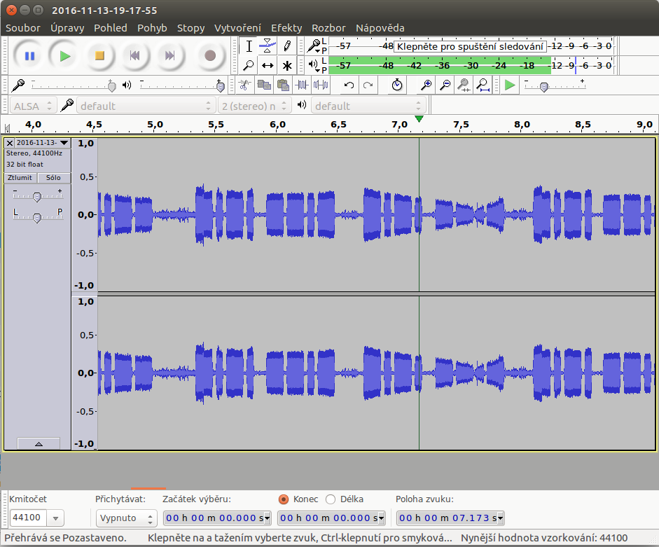Stop playback with the Stop button
Screen dimensions: 659x547
99,56
